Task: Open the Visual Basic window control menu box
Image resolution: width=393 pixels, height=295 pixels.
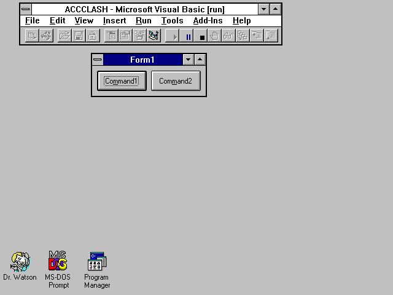Action: (x=26, y=9)
